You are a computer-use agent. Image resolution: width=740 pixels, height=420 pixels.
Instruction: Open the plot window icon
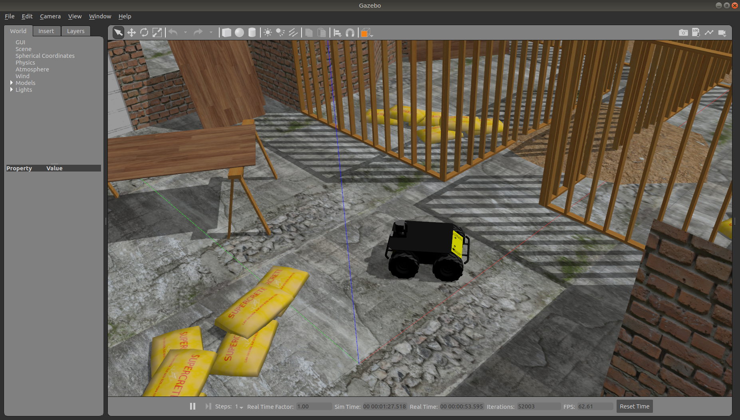pos(709,33)
